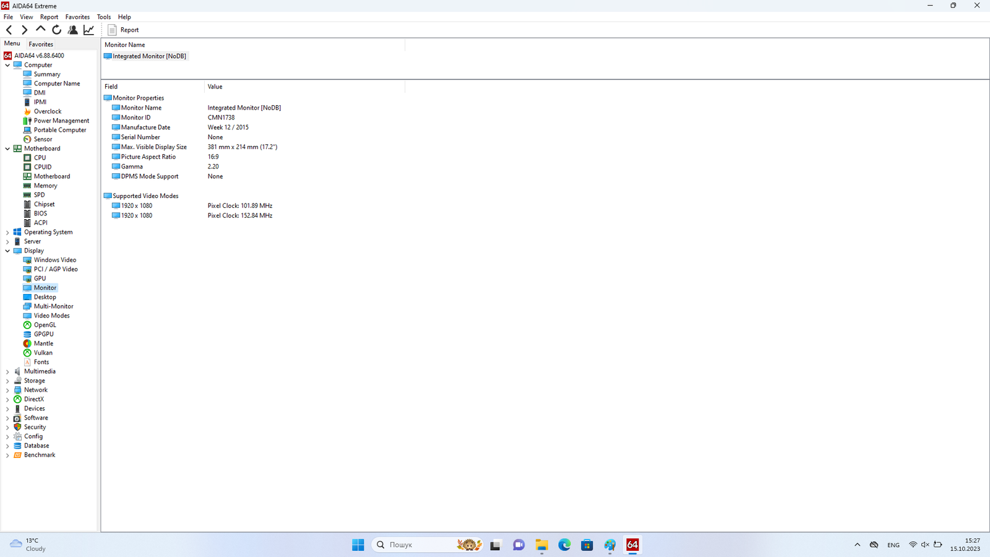Click the Value column header
Screen dimensions: 990x557
(x=304, y=87)
